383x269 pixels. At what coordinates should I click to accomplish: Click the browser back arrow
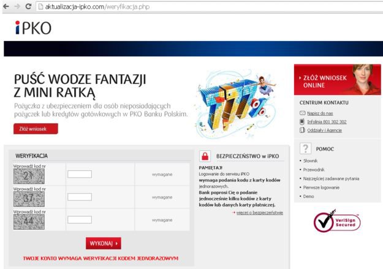pos(6,6)
